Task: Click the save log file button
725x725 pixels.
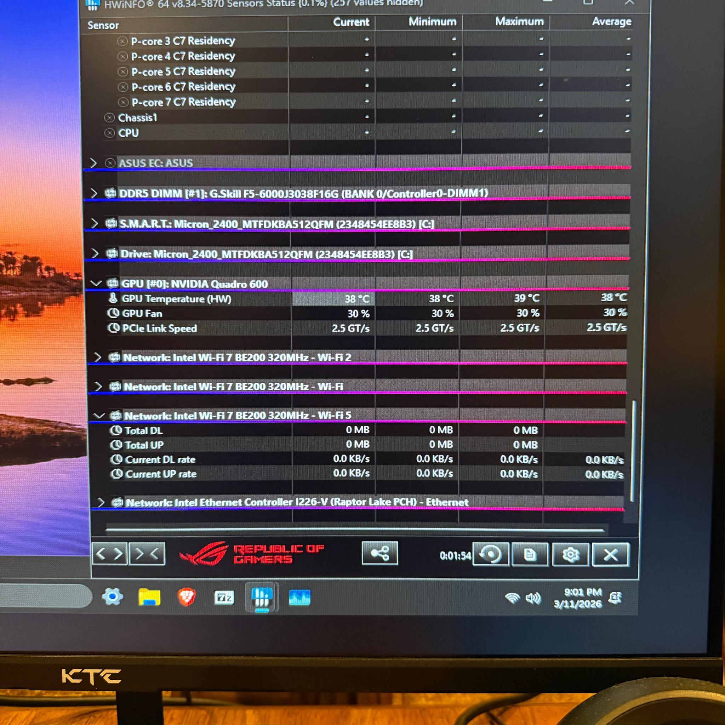Action: [x=530, y=554]
